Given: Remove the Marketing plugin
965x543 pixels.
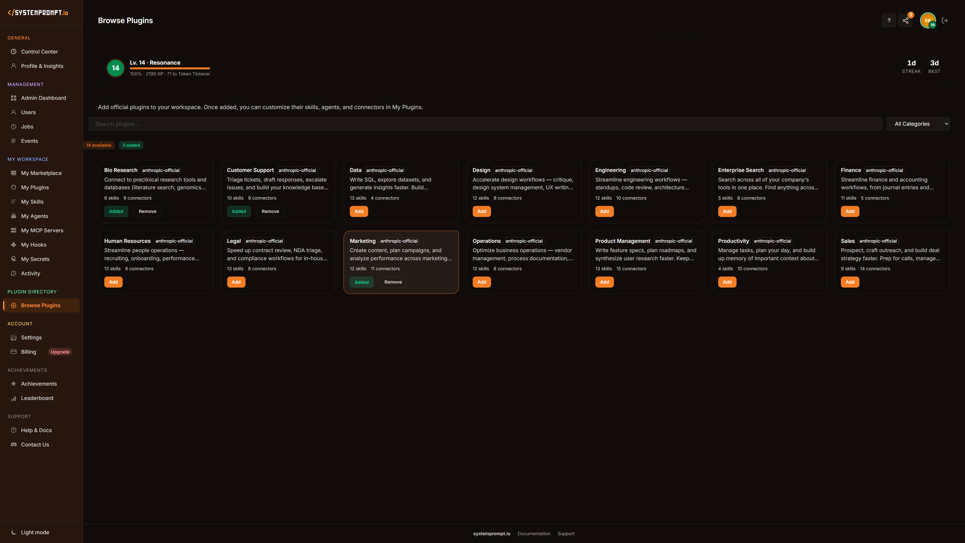Looking at the screenshot, I should 393,282.
